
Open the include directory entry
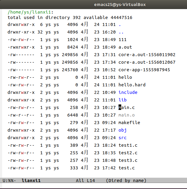click(x=128, y=92)
